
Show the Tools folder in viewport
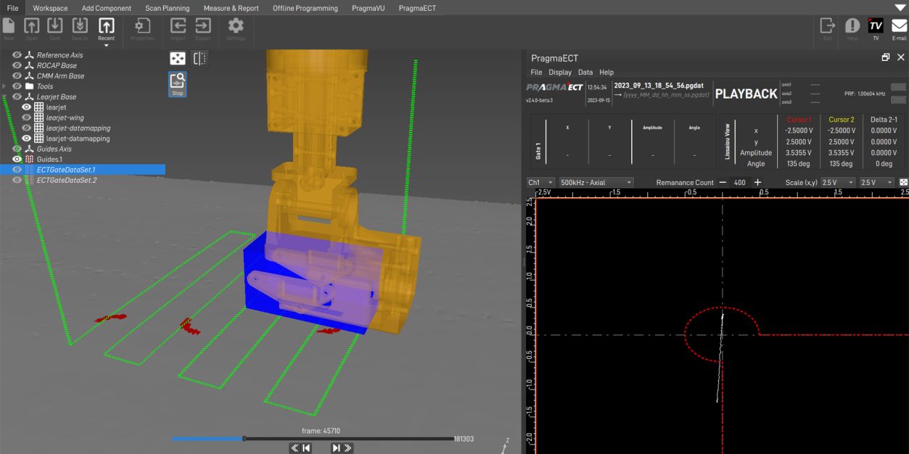[17, 86]
